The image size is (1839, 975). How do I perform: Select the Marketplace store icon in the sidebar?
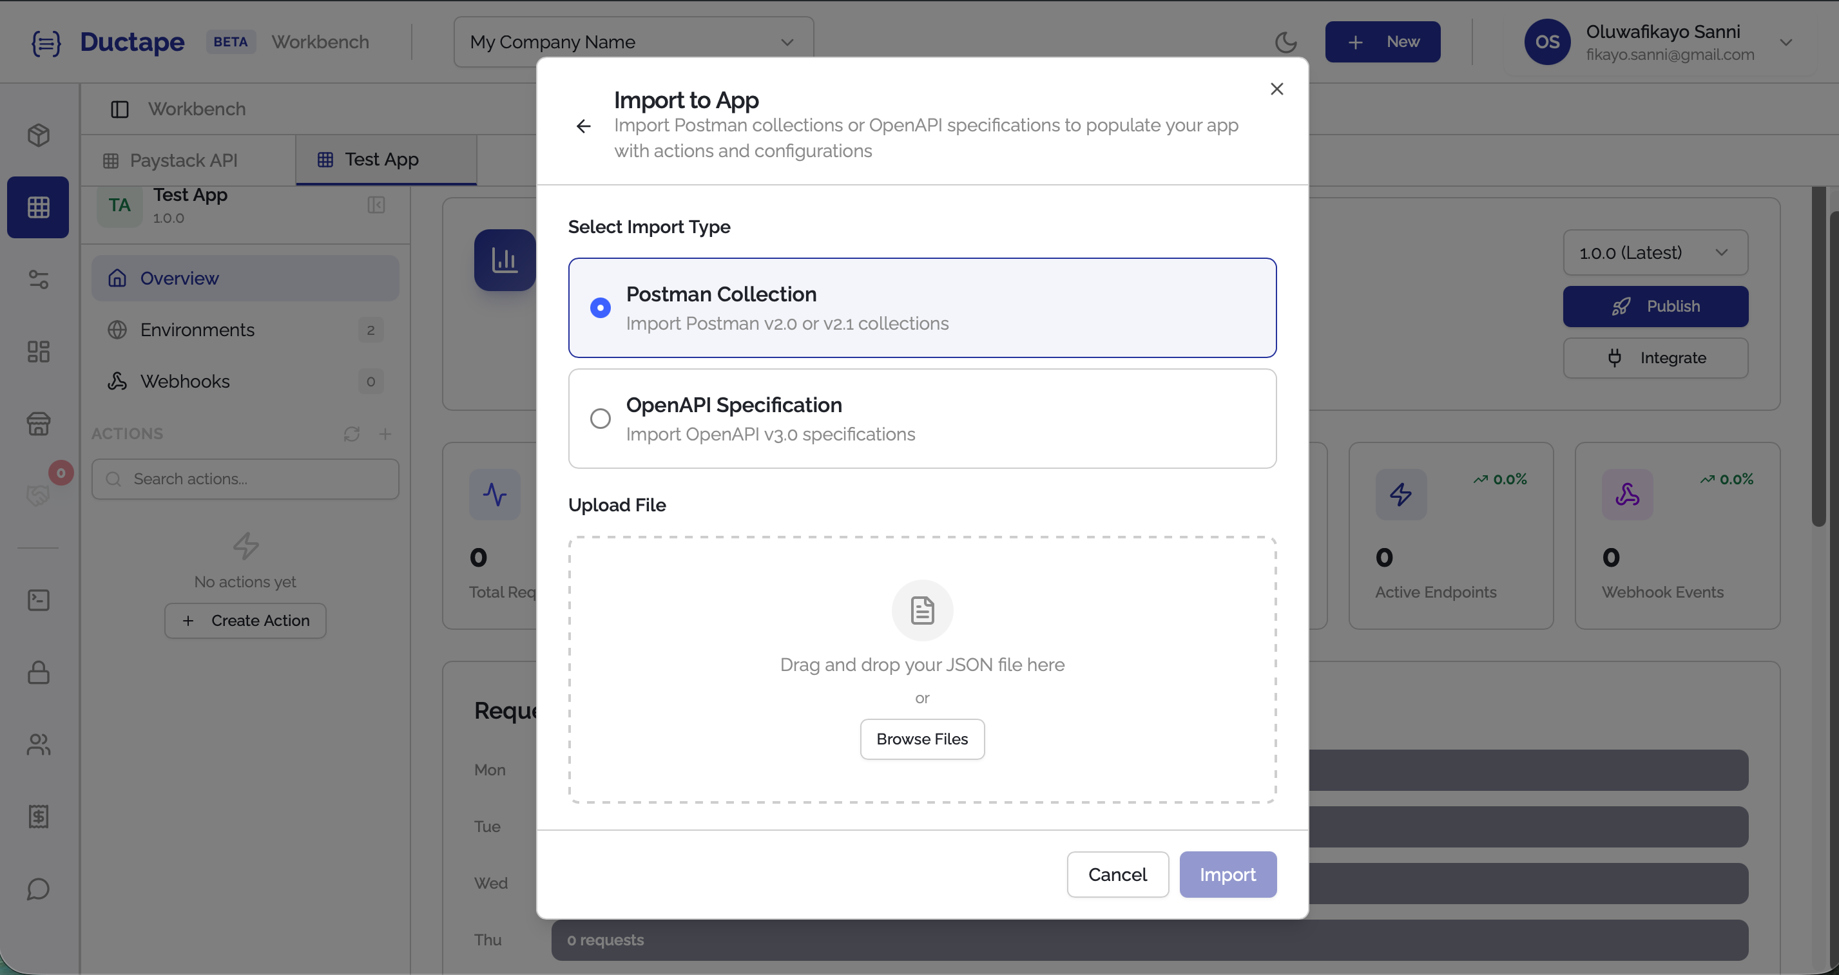[38, 423]
